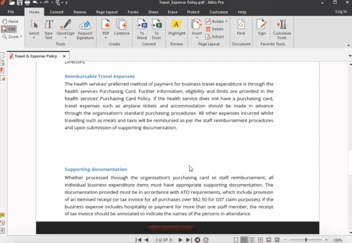Open the Page Layout ribbon tab
352x243 pixels.
pyautogui.click(x=107, y=12)
